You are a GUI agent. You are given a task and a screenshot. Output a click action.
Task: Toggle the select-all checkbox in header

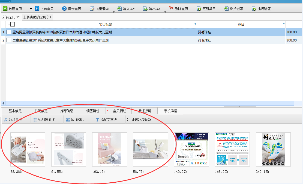coord(13,24)
